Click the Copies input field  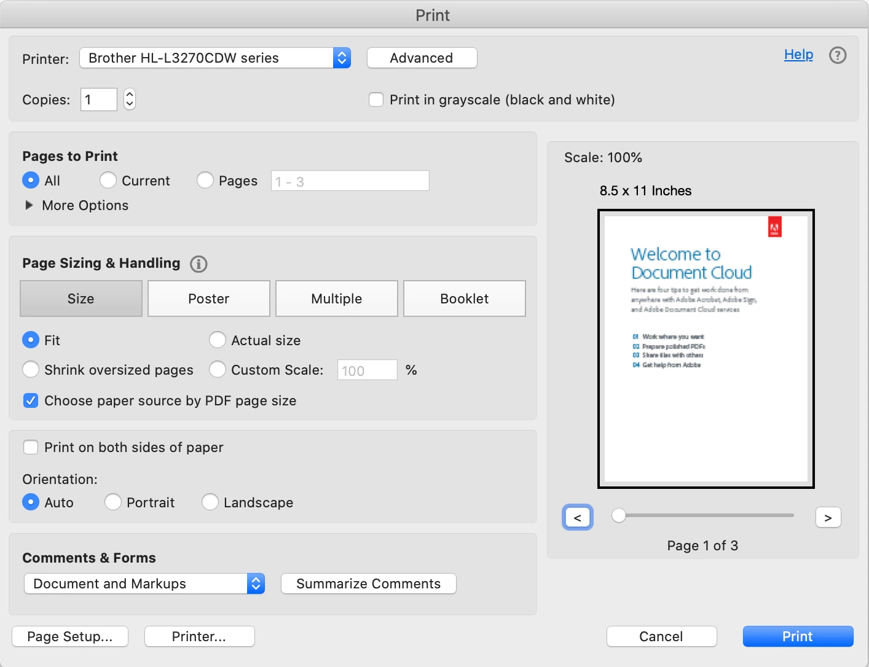click(99, 99)
